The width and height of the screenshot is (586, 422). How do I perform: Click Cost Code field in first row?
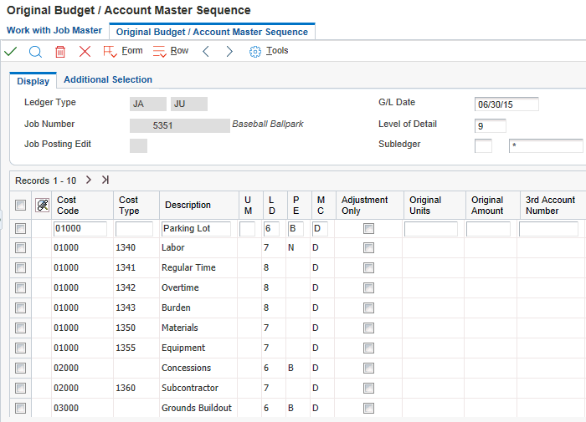[80, 229]
